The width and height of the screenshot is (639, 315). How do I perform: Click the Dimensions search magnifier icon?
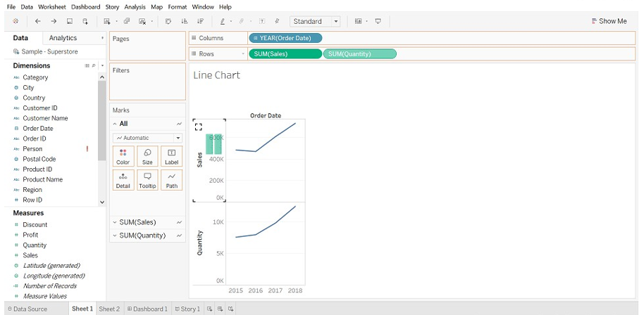coord(93,65)
